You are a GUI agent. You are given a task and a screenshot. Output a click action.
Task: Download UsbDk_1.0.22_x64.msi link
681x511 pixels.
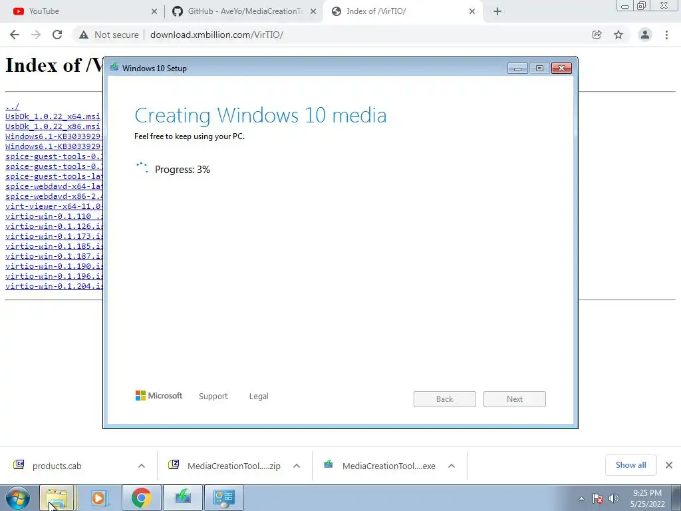point(53,116)
